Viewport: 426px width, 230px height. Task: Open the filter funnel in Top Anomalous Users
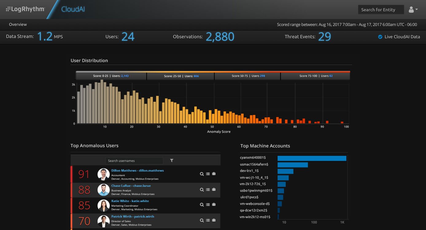tap(172, 160)
